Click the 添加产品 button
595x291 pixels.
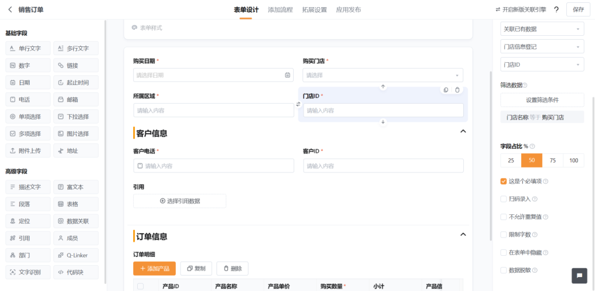[154, 268]
